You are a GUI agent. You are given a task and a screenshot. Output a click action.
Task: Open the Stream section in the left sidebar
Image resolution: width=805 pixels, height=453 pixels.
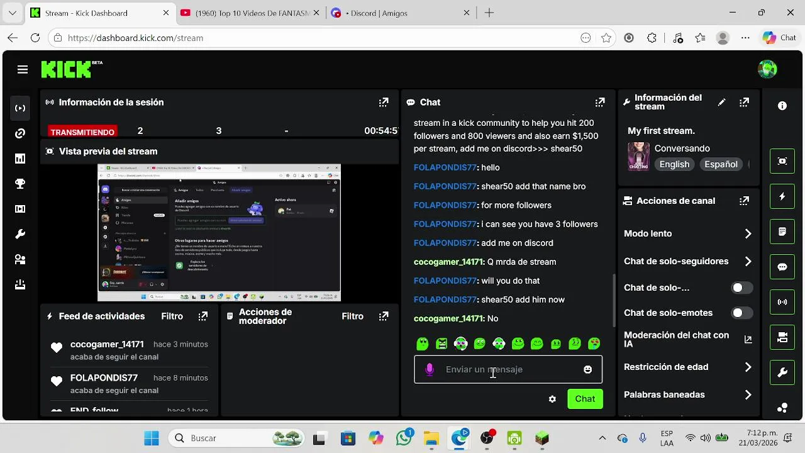[x=20, y=108]
